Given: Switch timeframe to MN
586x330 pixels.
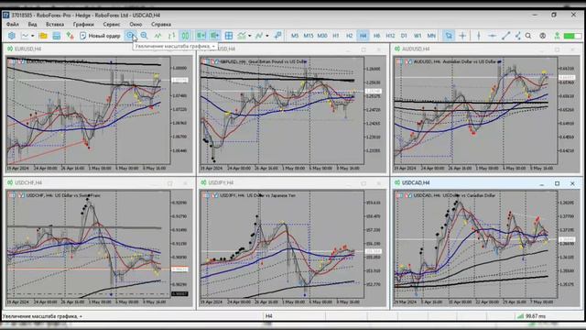Looking at the screenshot, I should pyautogui.click(x=431, y=36).
